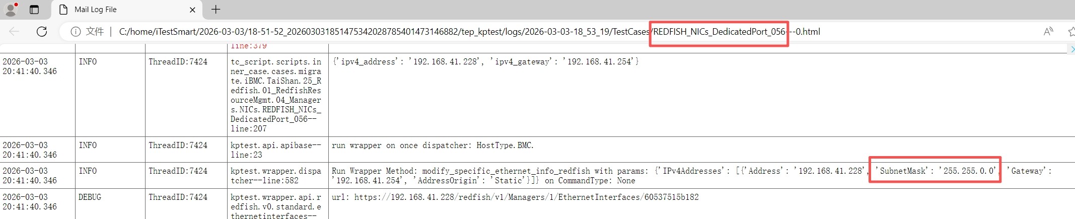This screenshot has width=1075, height=219.
Task: Close the Mail Log File tab
Action: pos(192,10)
